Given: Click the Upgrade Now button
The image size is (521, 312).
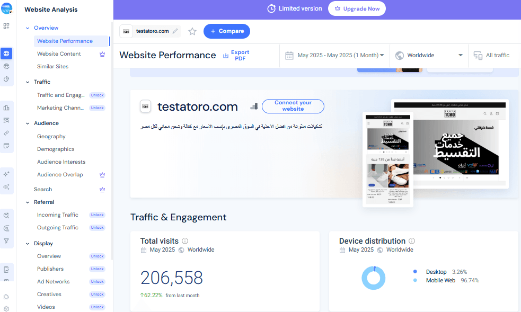Looking at the screenshot, I should coord(357,8).
